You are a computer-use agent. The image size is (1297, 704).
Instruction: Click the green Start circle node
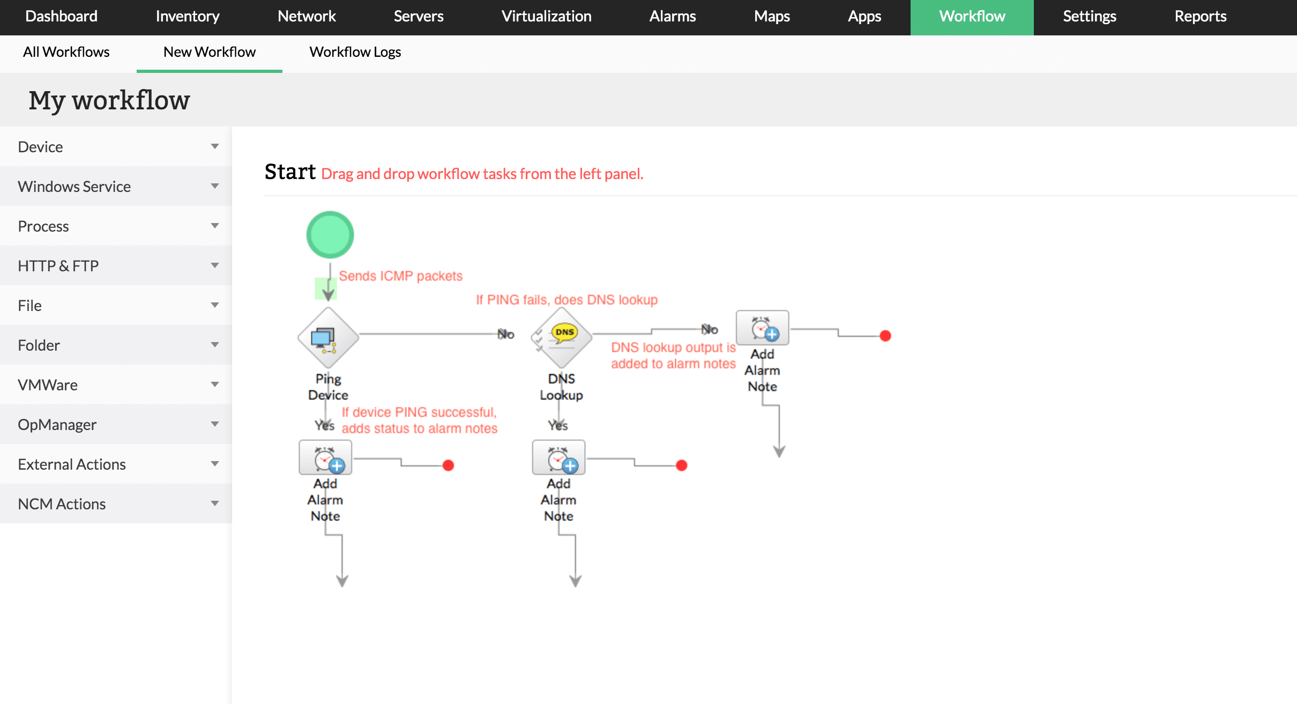[330, 235]
